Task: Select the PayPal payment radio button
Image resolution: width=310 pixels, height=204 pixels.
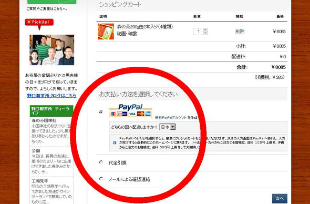Action: pos(101,112)
